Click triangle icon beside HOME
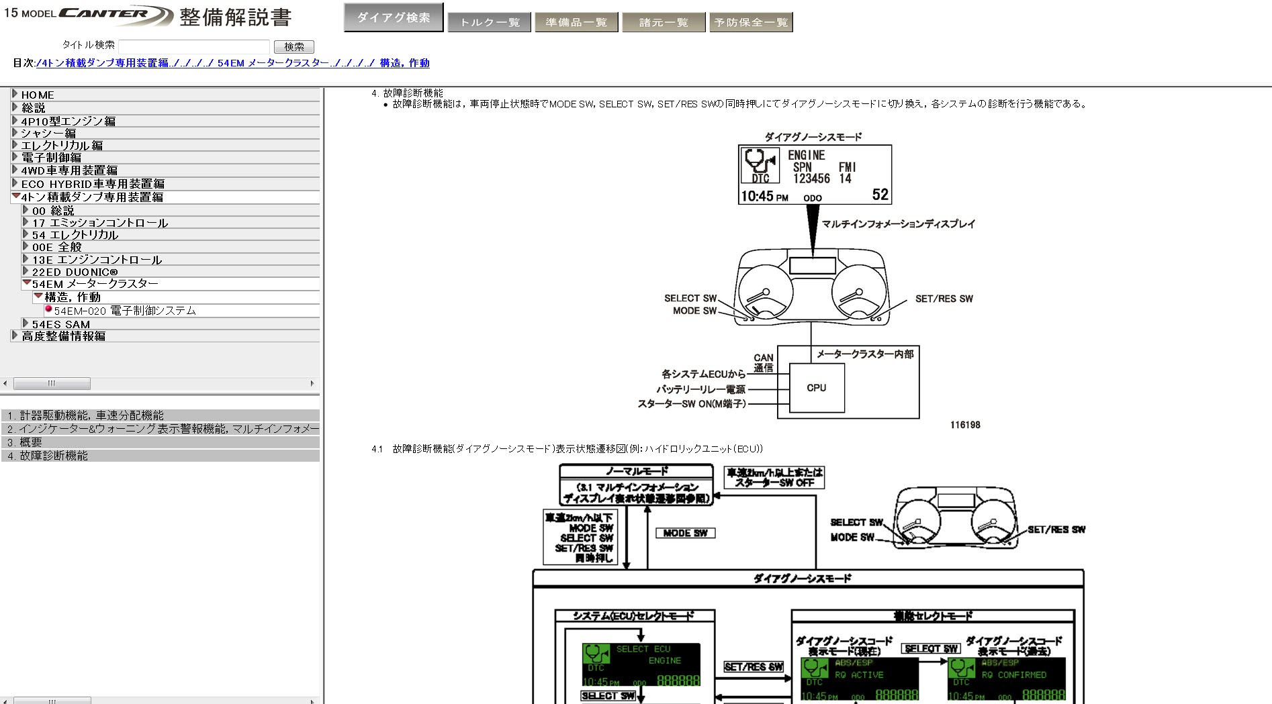 15,94
